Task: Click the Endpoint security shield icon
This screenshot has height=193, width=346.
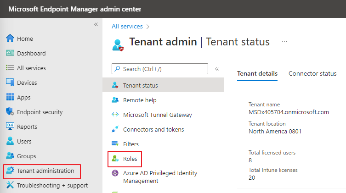Action: 10,111
